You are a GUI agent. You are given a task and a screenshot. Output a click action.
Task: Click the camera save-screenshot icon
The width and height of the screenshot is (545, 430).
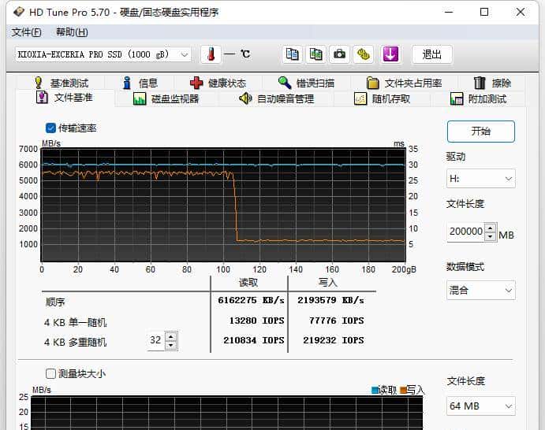(x=339, y=54)
